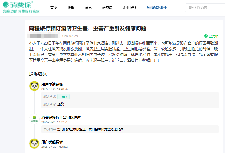Click the complaint body paragraph text
The height and width of the screenshot is (153, 225).
coord(123,52)
